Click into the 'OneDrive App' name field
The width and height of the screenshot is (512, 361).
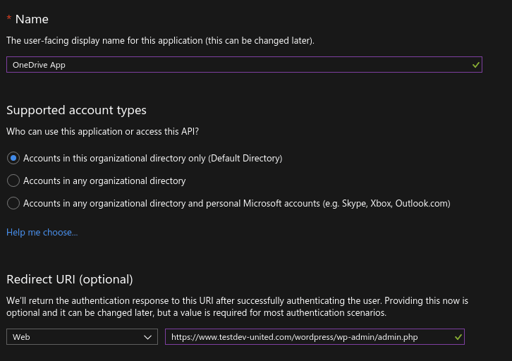233,65
